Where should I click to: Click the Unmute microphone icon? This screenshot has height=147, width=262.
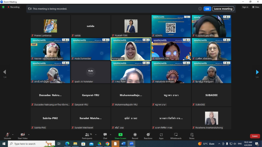click(7, 135)
